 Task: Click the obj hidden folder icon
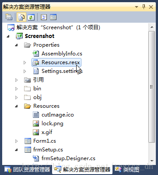click(28, 97)
